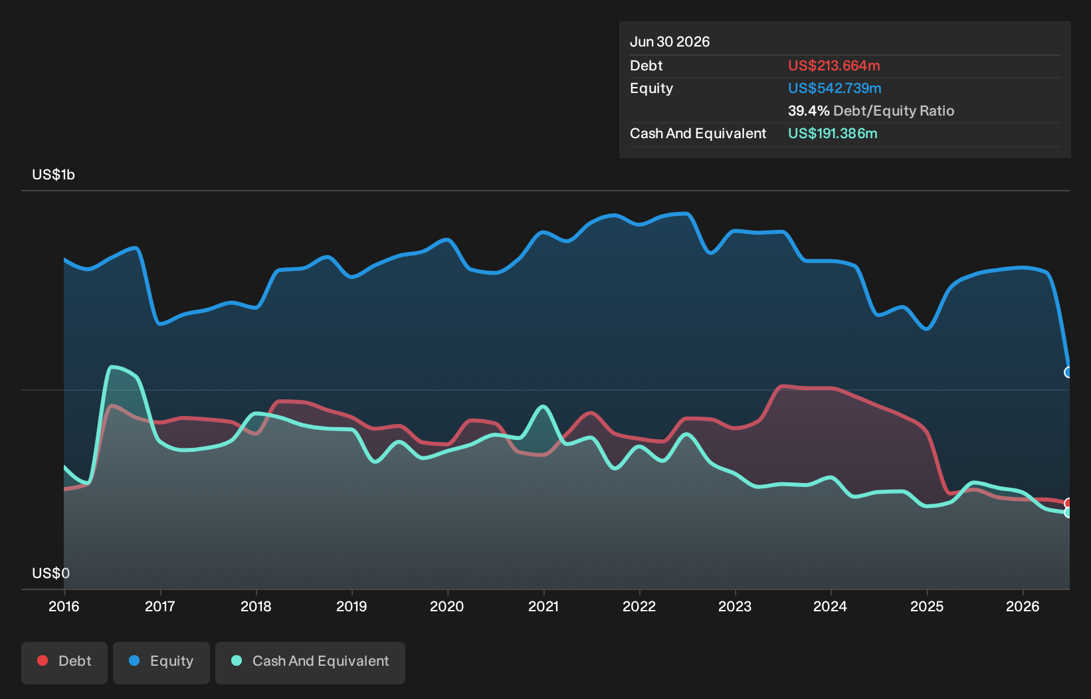
Task: Toggle the Cash And Equivalent legend button
Action: click(x=310, y=662)
